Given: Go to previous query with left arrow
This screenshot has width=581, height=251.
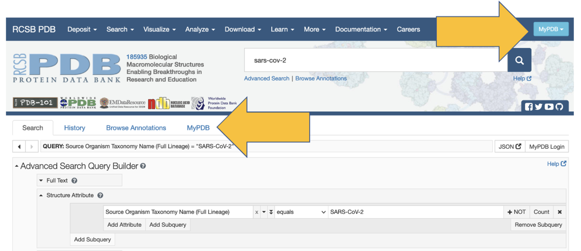Looking at the screenshot, I should point(19,146).
